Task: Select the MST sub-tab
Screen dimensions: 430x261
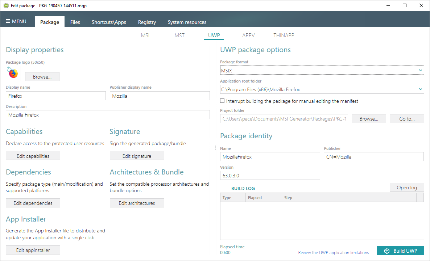Action: (x=179, y=35)
